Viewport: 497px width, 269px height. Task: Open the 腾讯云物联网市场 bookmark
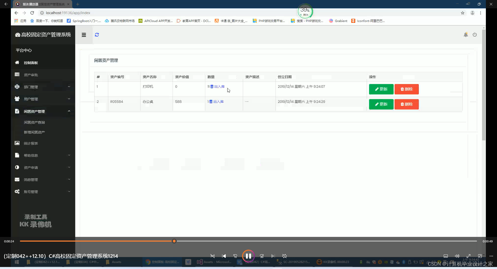point(120,21)
